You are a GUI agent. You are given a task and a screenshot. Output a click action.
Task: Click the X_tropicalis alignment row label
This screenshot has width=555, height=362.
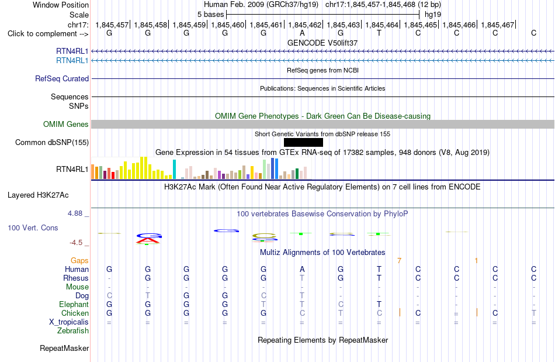click(x=69, y=322)
